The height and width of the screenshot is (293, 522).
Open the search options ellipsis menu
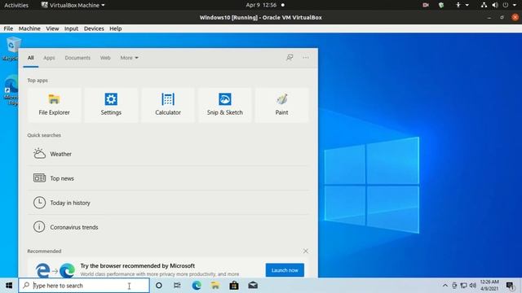click(x=306, y=58)
